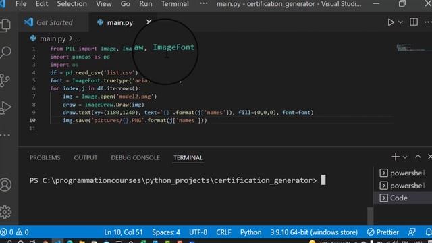Open the feedback icon in status bar
Viewport: 432px width, 243px height.
tap(412, 232)
